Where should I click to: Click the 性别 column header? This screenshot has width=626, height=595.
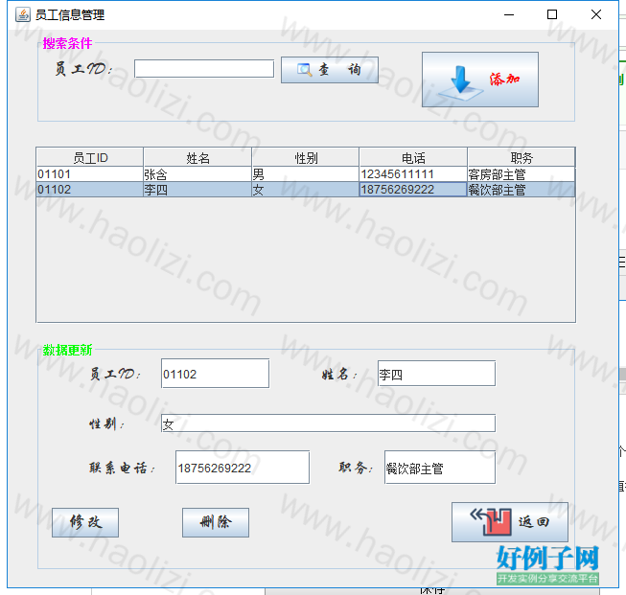pyautogui.click(x=306, y=158)
